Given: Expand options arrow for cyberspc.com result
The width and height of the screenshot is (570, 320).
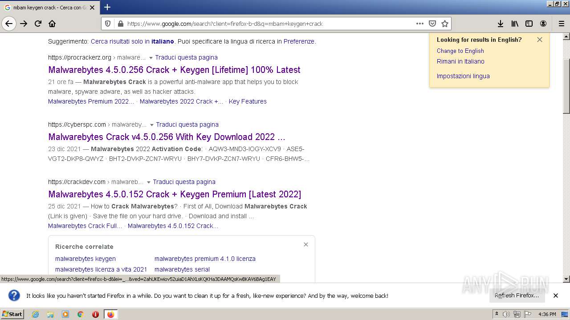Looking at the screenshot, I should [x=152, y=125].
